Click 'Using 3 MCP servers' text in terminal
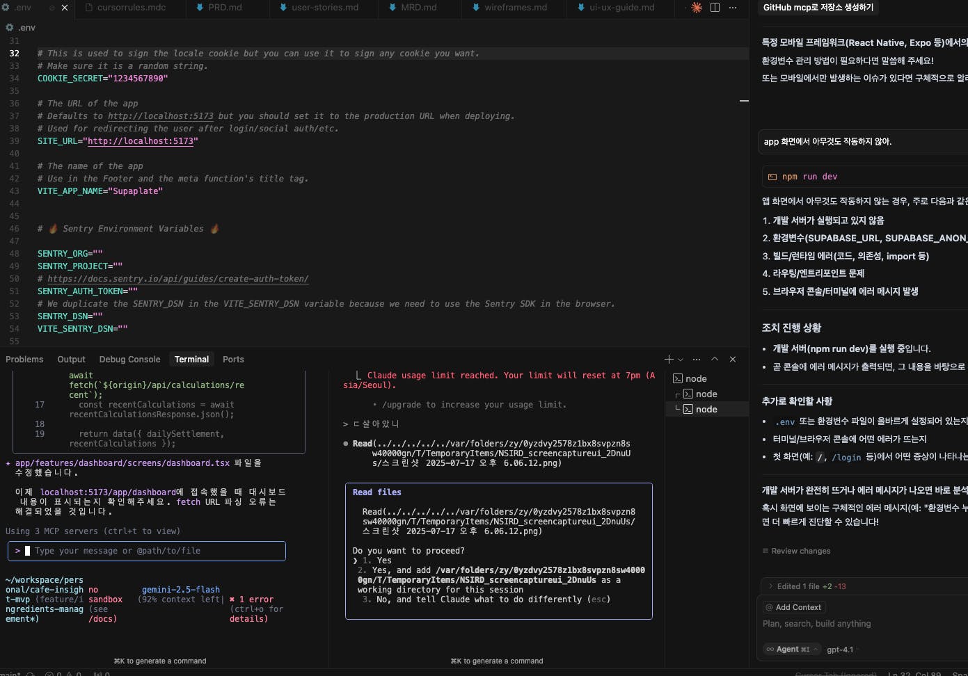The width and height of the screenshot is (968, 676). point(93,531)
